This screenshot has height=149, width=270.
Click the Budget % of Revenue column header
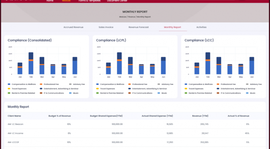[59, 116]
